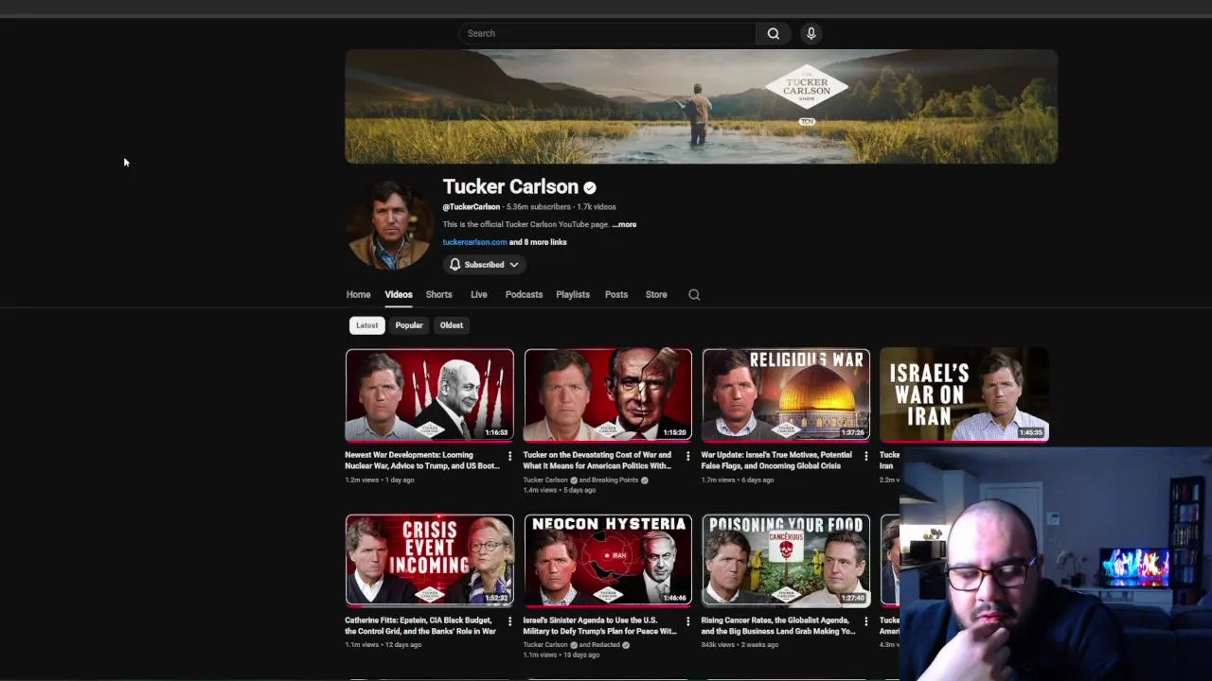
Task: Click the @TuckerCarlson handle
Action: (472, 206)
